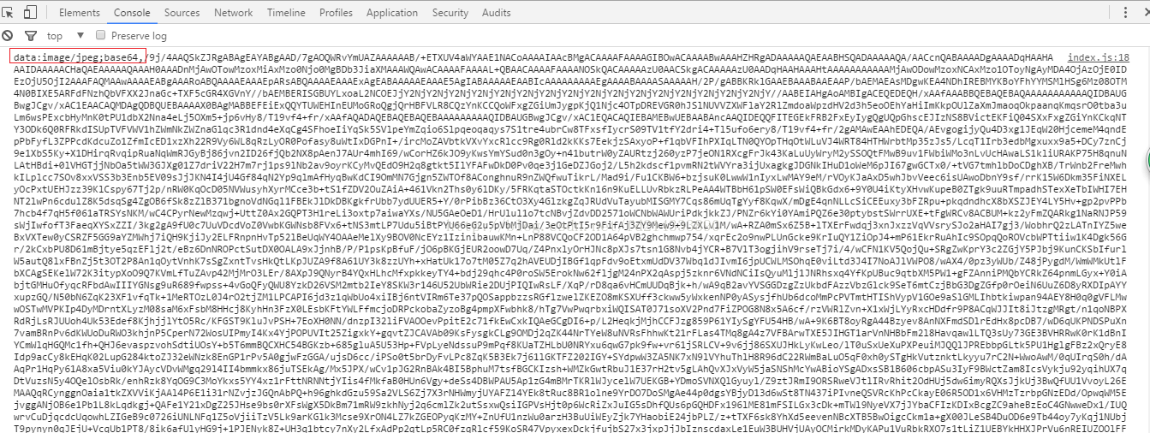1150x433 pixels.
Task: Enable the Preserve log checkbox
Action: pos(101,35)
